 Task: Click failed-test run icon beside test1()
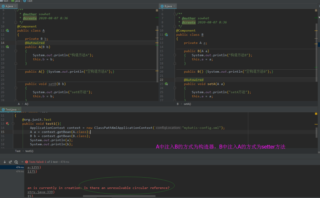click(7, 124)
